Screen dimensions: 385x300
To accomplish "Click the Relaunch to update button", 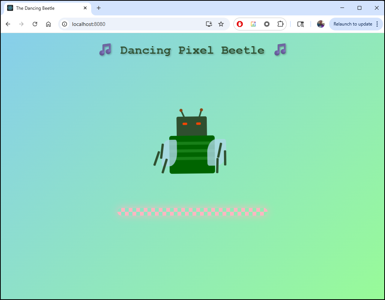I will (x=352, y=24).
